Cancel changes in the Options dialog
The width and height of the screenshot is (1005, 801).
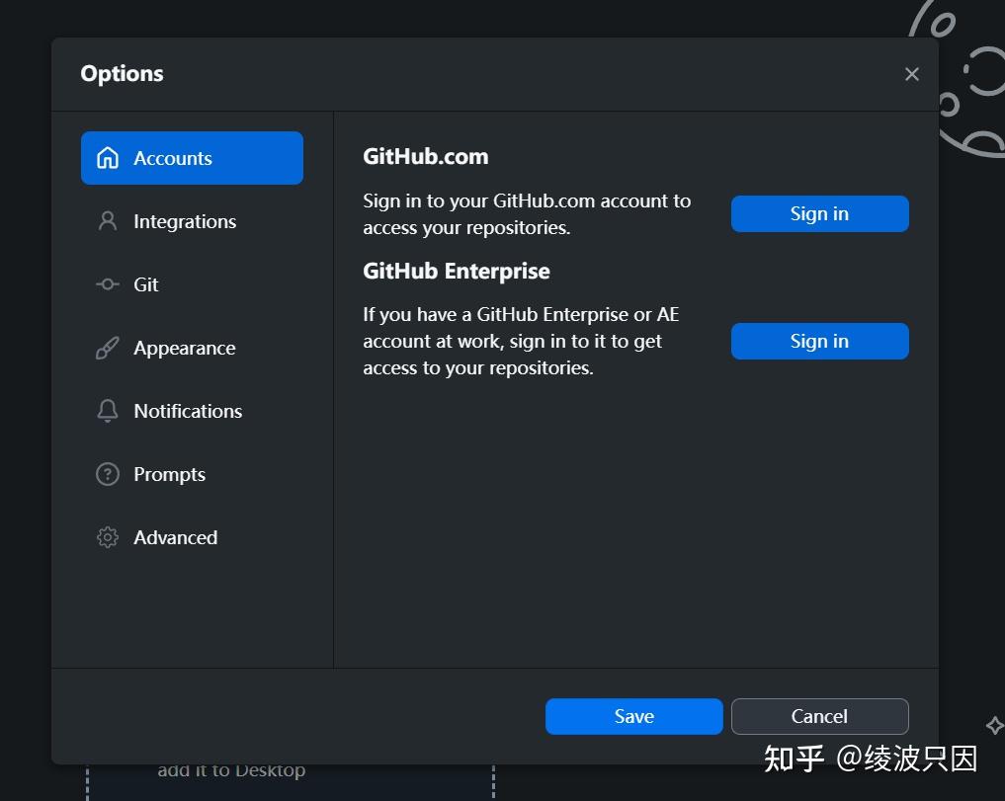coord(819,716)
